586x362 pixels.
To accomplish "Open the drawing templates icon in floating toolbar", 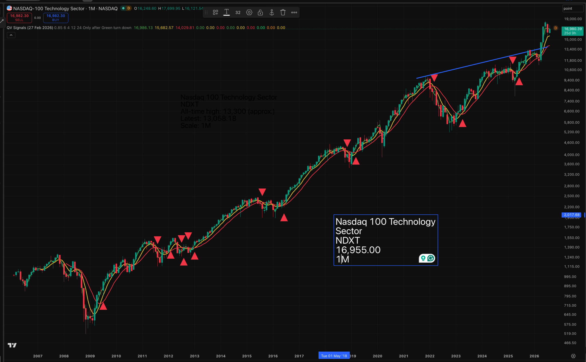I will [215, 12].
